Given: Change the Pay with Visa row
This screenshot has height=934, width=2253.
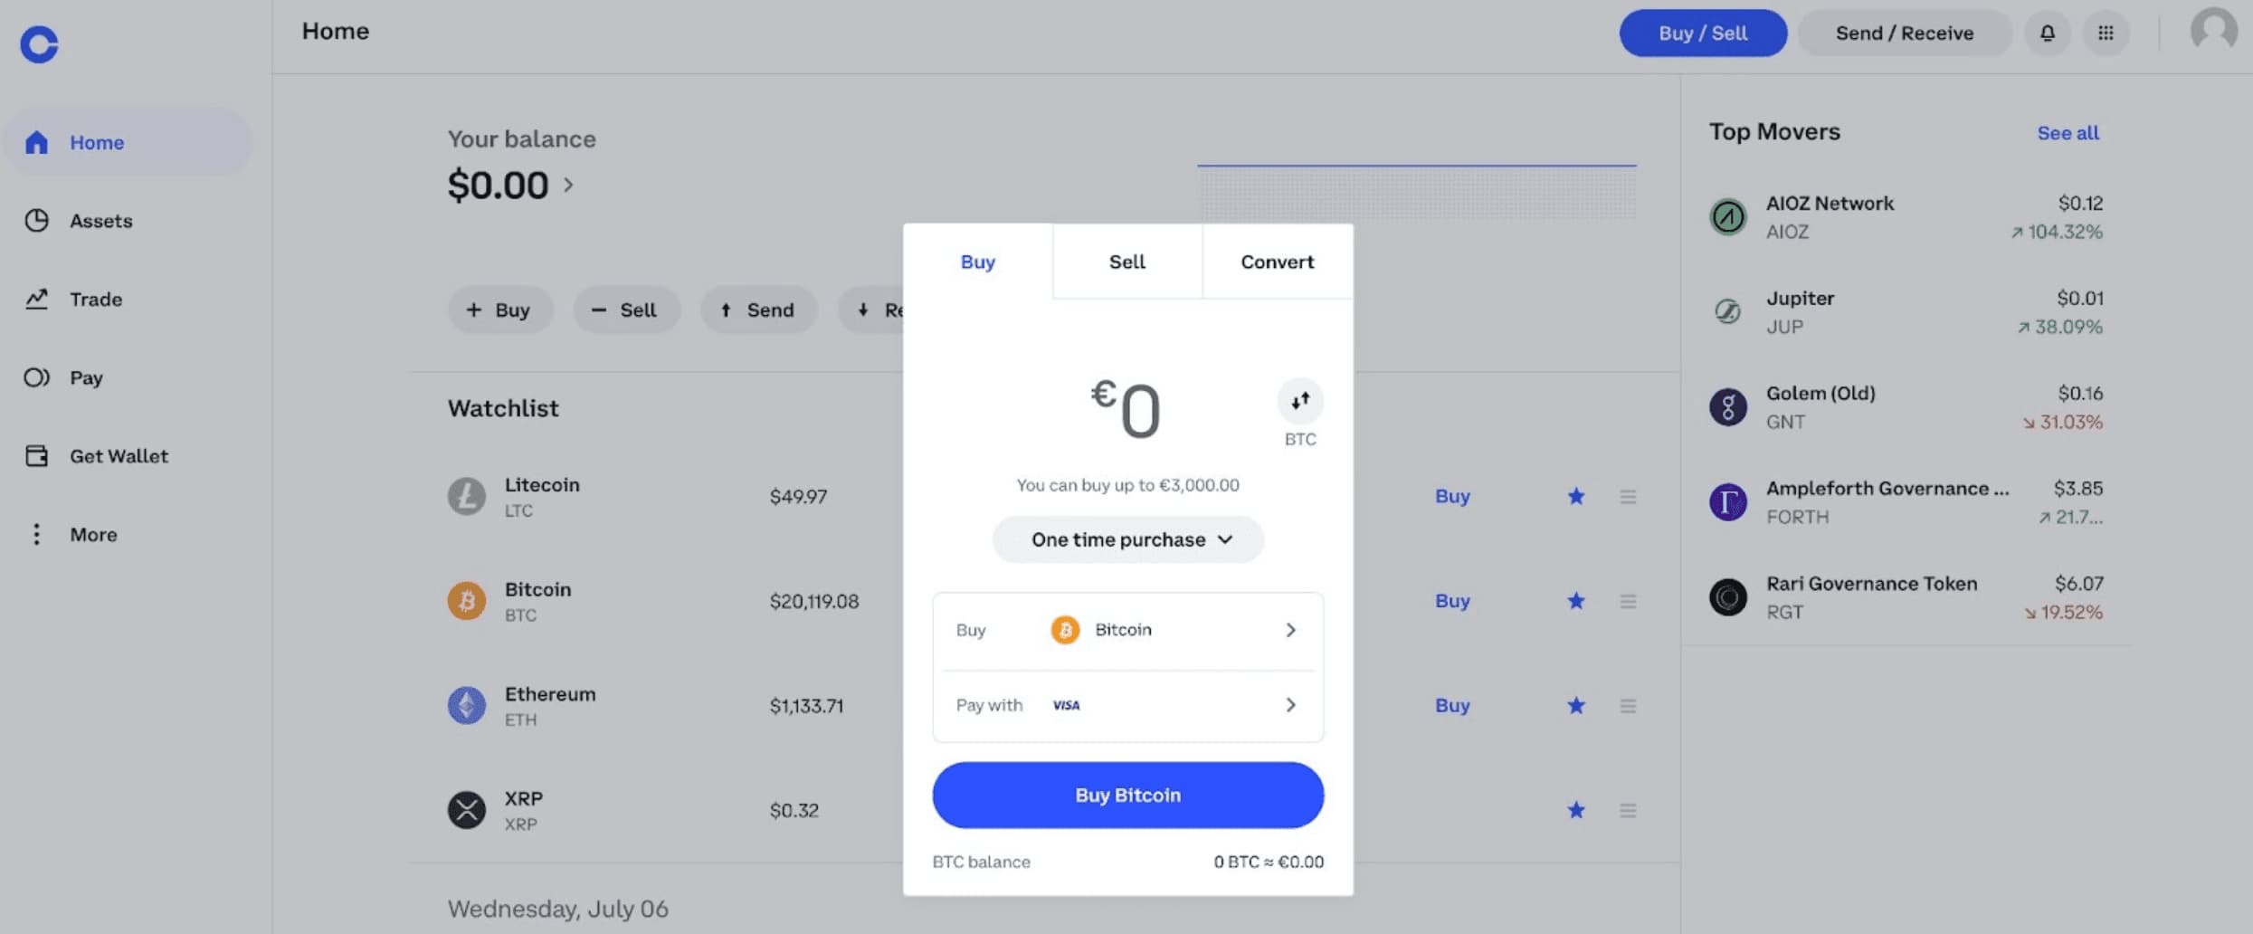Looking at the screenshot, I should pyautogui.click(x=1127, y=705).
